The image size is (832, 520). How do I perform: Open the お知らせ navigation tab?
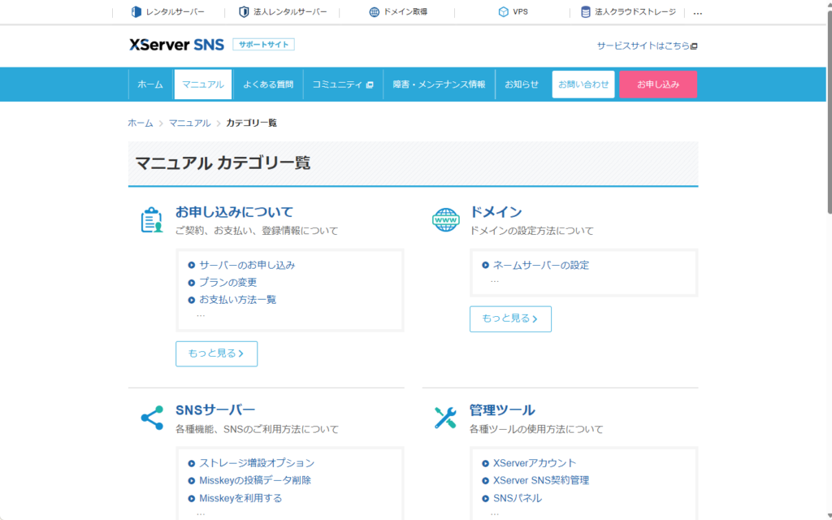click(522, 84)
